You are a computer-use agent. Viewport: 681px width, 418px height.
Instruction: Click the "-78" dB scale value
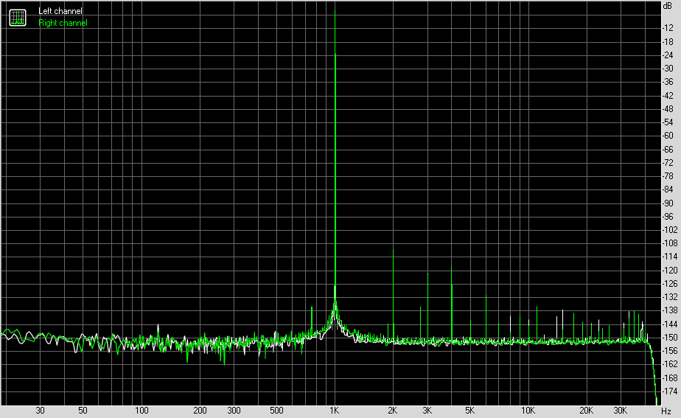[668, 176]
